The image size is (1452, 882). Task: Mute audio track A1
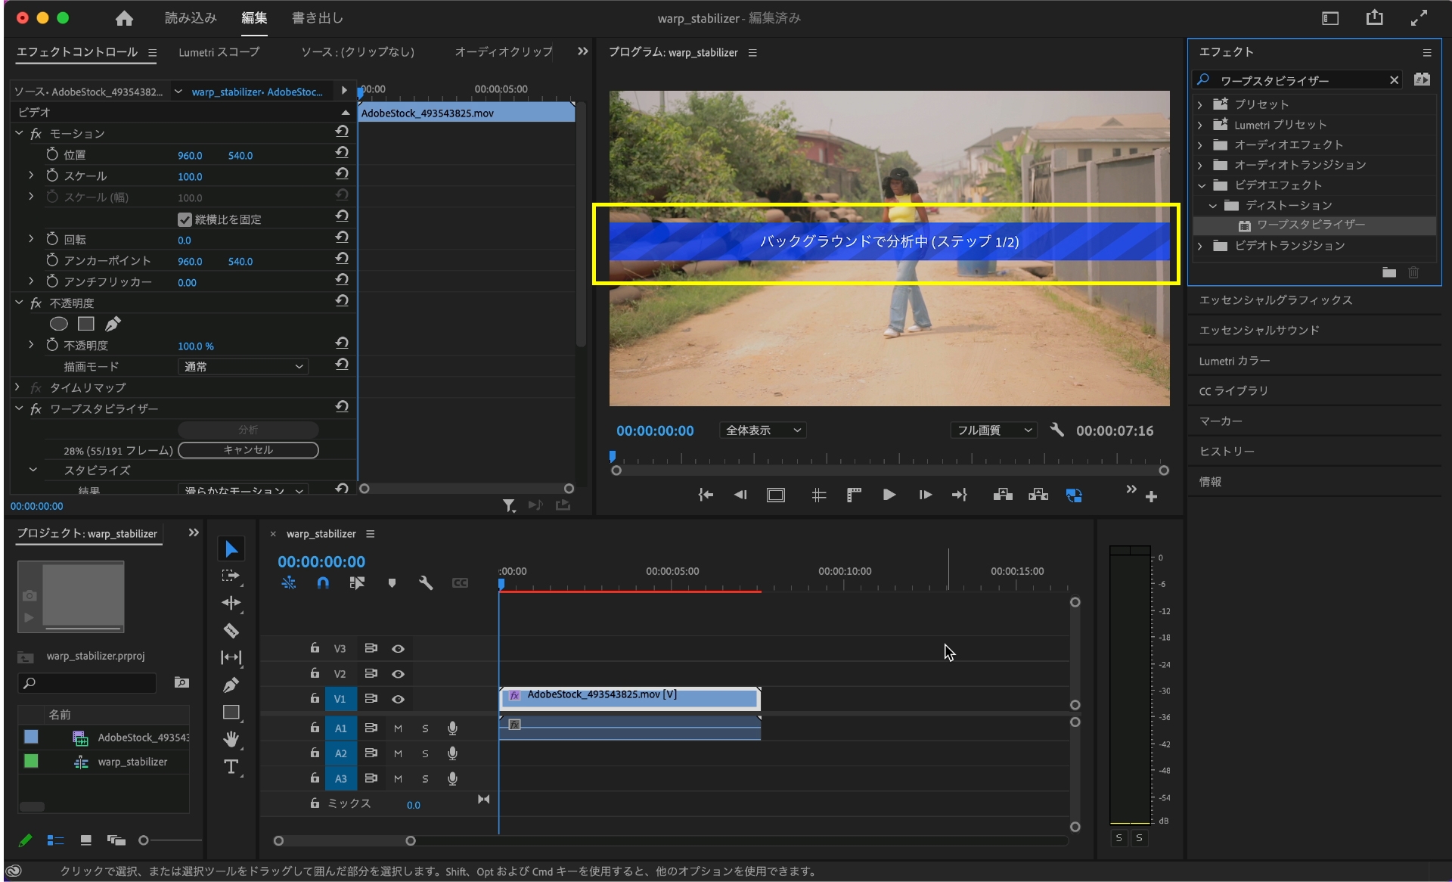[x=398, y=728]
